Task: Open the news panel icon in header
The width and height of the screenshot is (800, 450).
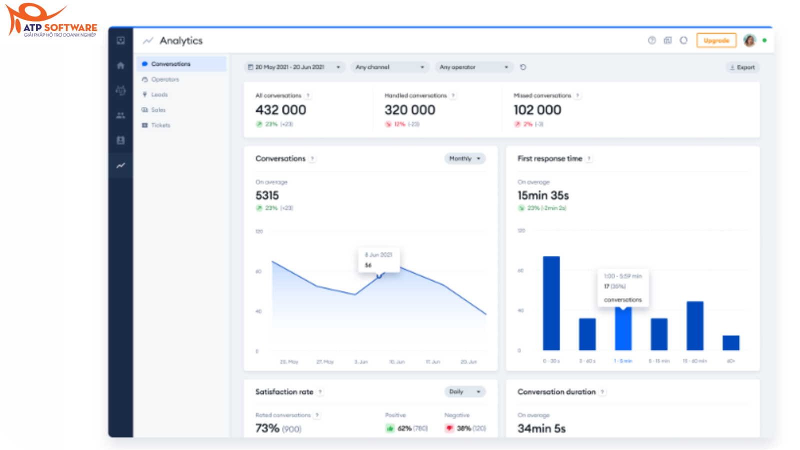Action: pos(667,40)
